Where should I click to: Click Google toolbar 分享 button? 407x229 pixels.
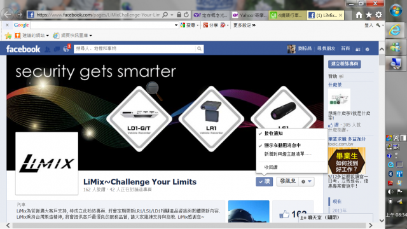point(210,25)
